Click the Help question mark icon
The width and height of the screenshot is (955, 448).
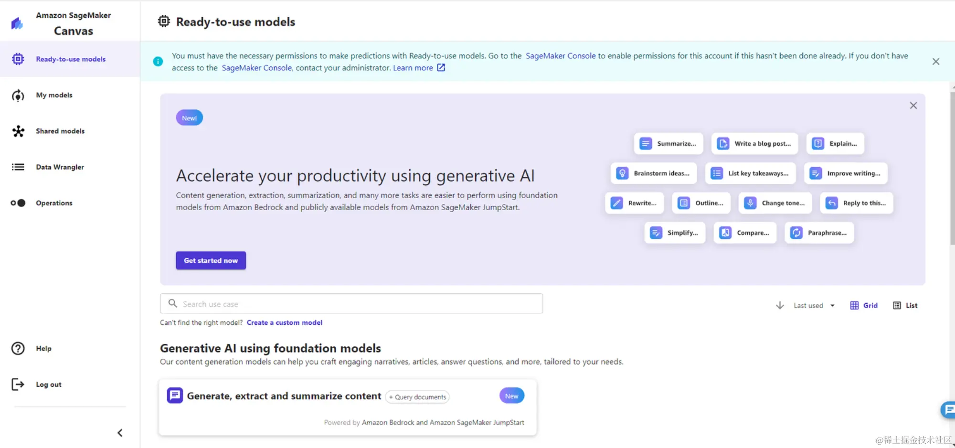click(x=18, y=349)
